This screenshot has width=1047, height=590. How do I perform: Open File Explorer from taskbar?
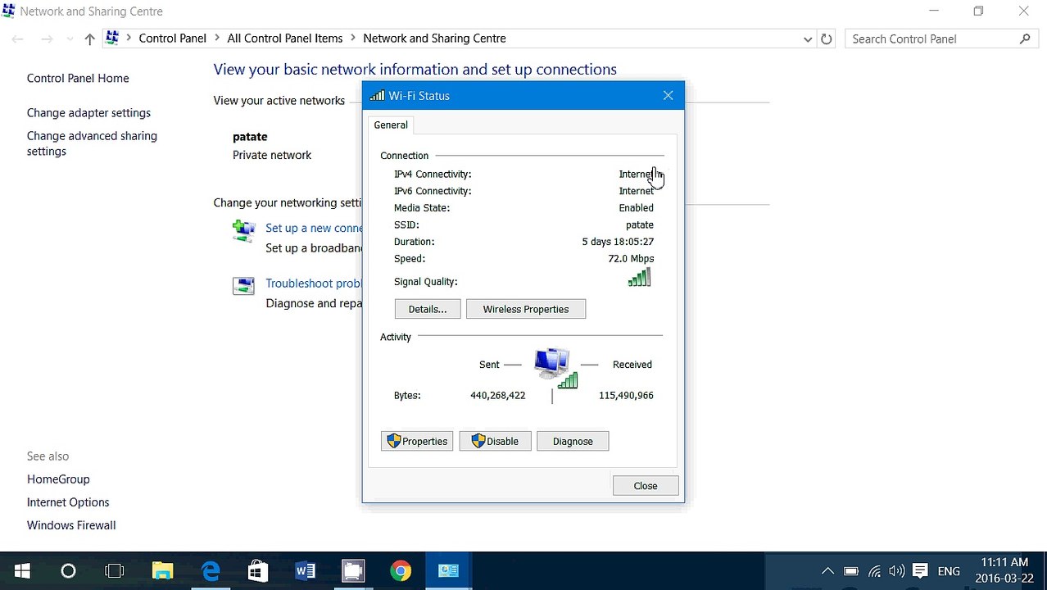coord(163,571)
